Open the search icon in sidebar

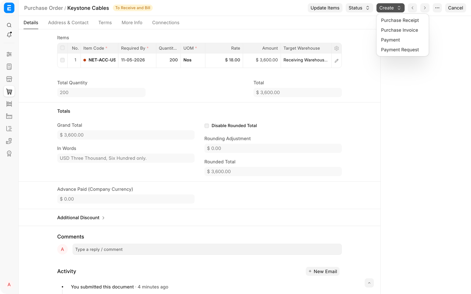[x=9, y=25]
